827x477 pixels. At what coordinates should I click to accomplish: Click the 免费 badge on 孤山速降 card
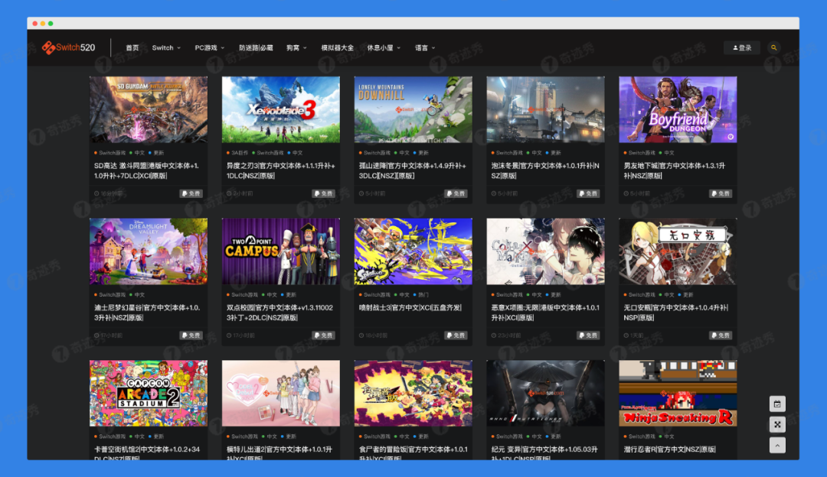click(x=456, y=193)
